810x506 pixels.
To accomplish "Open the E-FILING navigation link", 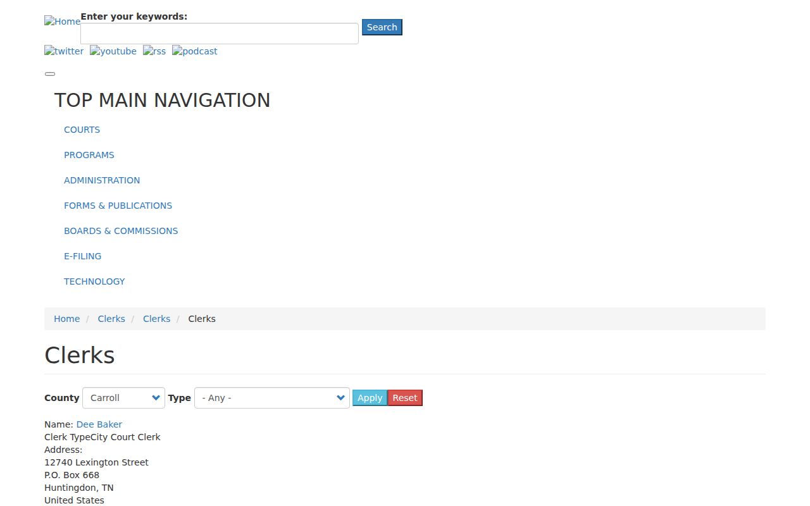I will click(82, 256).
